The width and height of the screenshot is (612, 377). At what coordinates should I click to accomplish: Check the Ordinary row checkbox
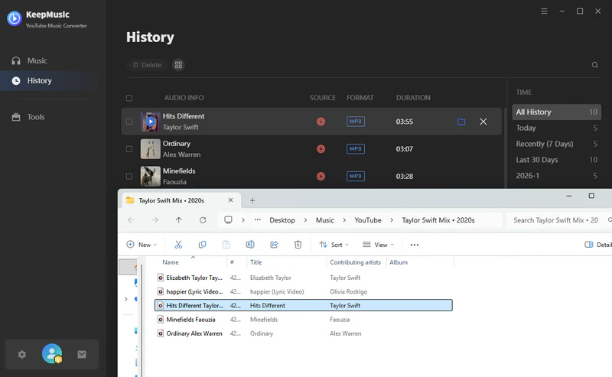pyautogui.click(x=129, y=149)
